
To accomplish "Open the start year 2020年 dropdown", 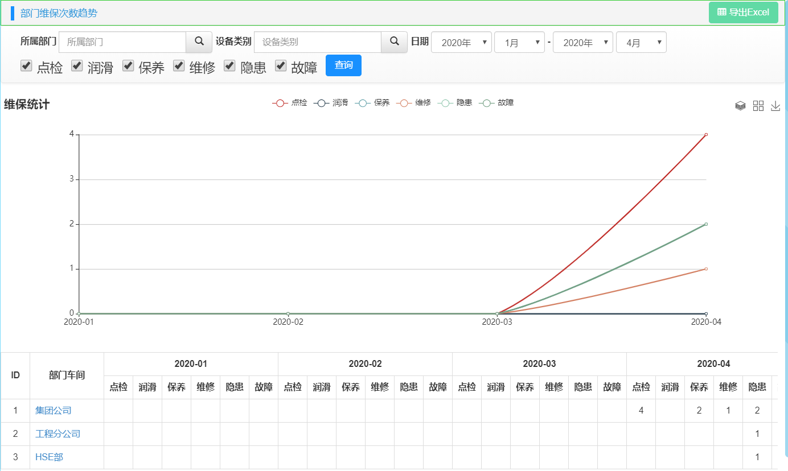I will click(461, 43).
